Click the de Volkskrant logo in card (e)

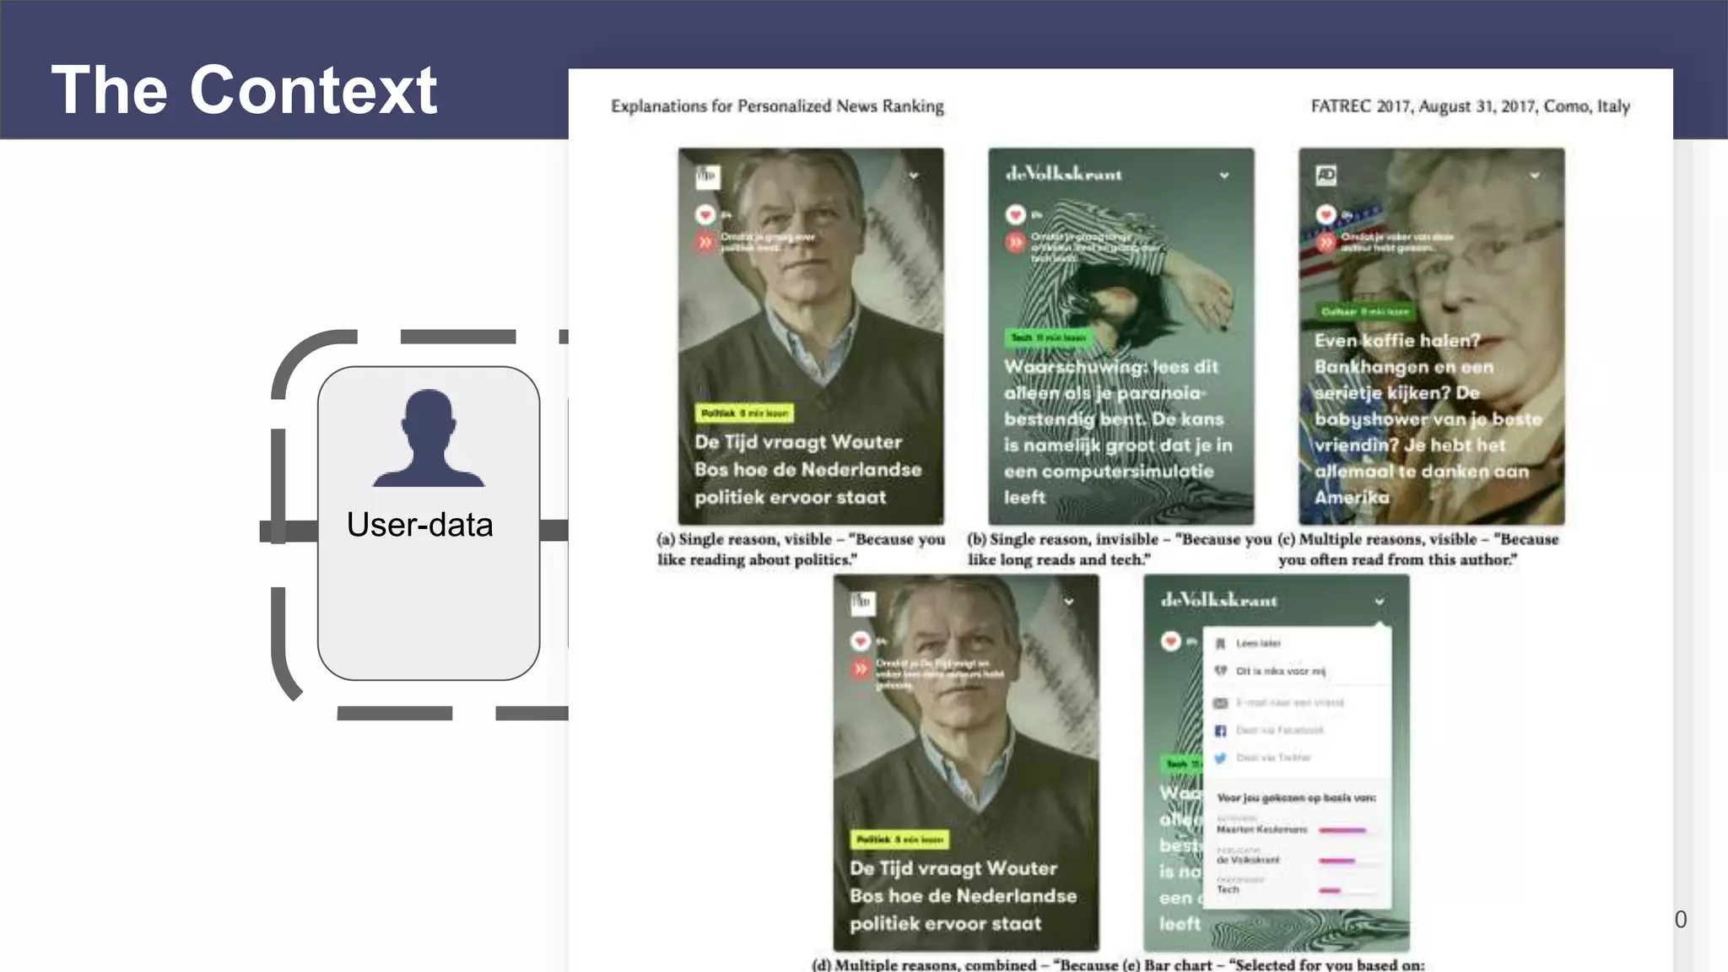pos(1218,601)
